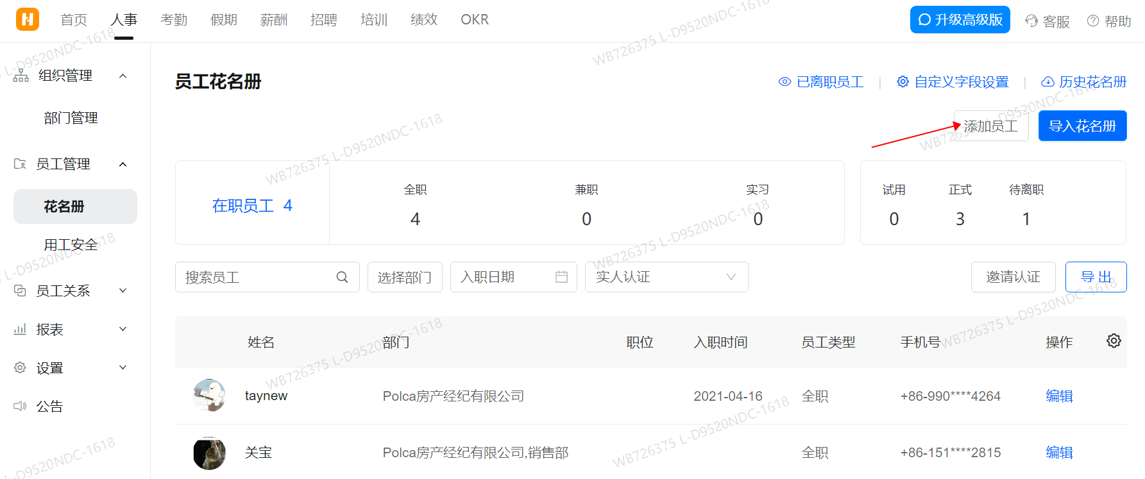Open the 实人认证 dropdown
The height and width of the screenshot is (479, 1145).
tap(666, 277)
